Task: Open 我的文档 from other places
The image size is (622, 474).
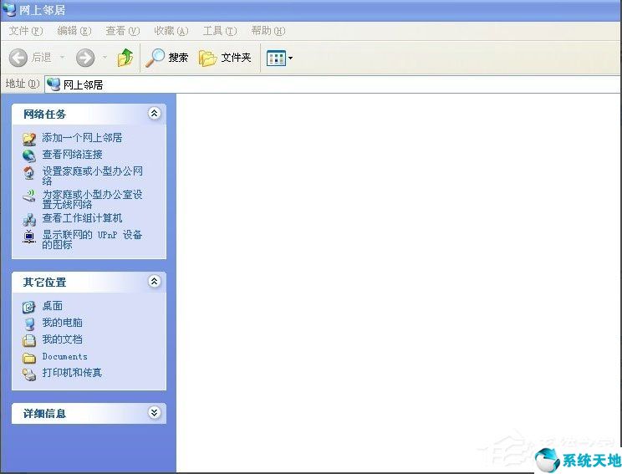Action: point(62,339)
